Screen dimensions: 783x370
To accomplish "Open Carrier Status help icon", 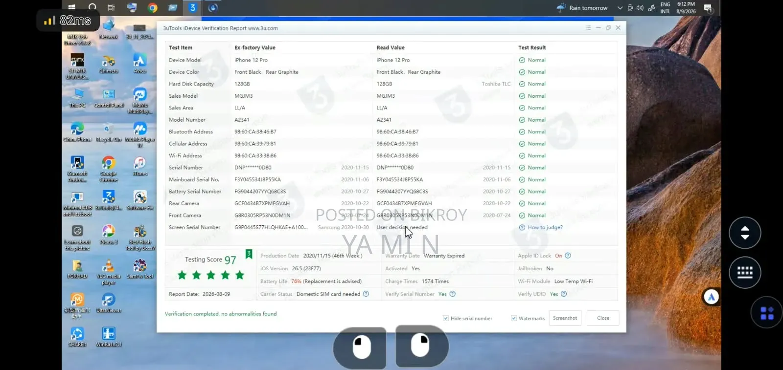I will (366, 294).
